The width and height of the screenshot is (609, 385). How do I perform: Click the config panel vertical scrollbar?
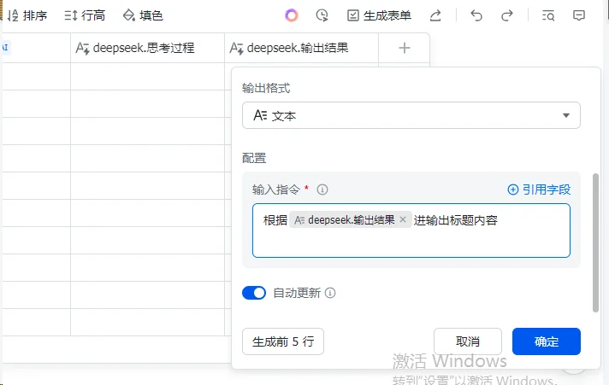(595, 242)
